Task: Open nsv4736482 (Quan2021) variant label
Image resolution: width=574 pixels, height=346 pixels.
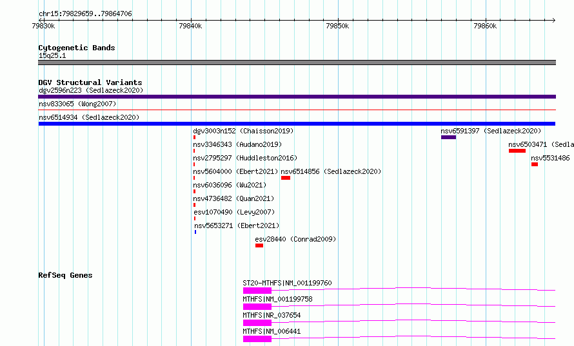Action: (233, 198)
